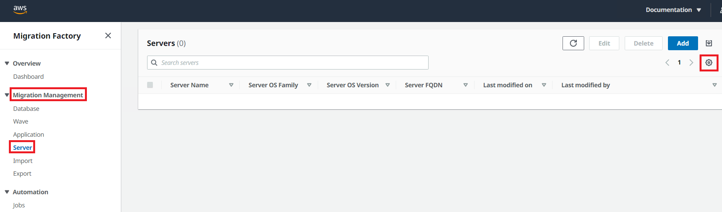Viewport: 722px width, 212px height.
Task: Open Dashboard in the sidebar
Action: point(29,76)
